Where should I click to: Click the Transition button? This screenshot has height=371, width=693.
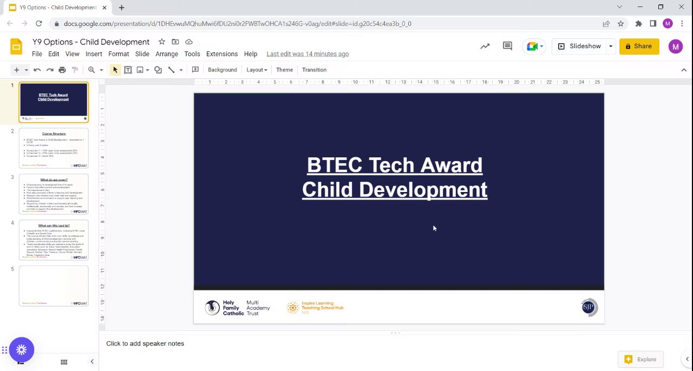point(314,70)
